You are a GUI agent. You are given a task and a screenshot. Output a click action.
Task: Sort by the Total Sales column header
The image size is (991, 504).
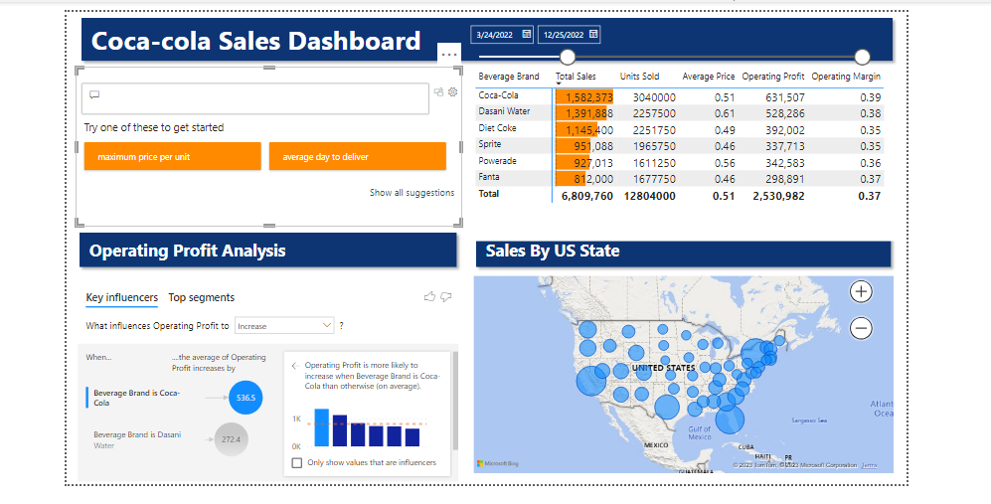(576, 76)
